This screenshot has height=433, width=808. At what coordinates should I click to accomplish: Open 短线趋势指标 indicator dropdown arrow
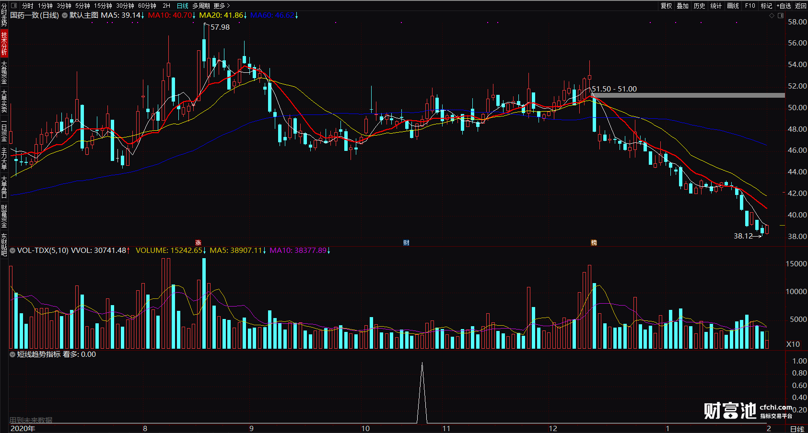[x=12, y=354]
